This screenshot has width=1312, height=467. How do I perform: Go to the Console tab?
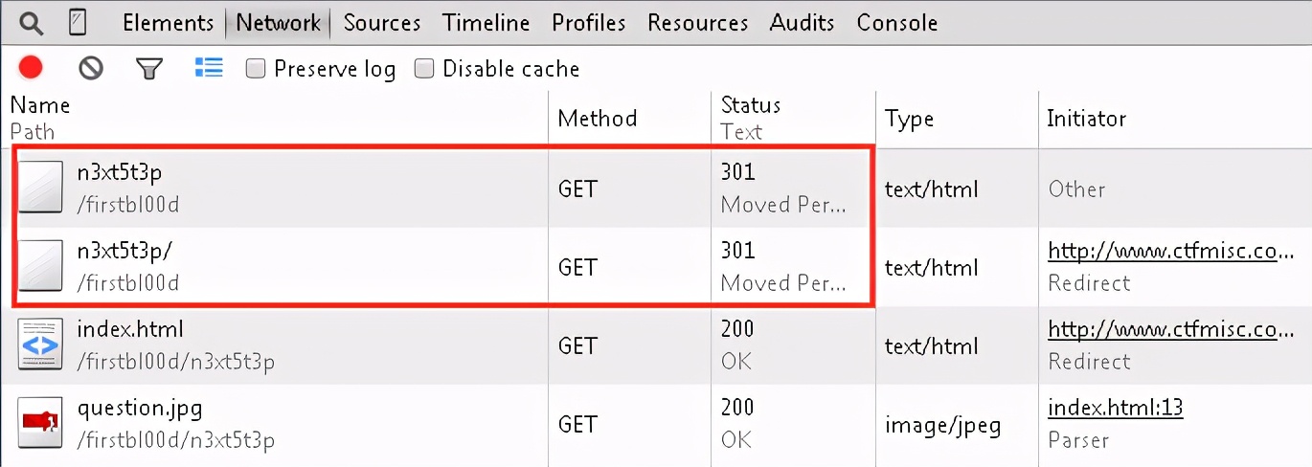897,22
